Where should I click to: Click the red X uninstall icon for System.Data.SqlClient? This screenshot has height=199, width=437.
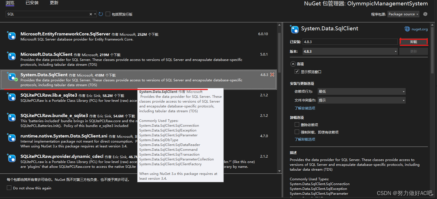tap(272, 75)
